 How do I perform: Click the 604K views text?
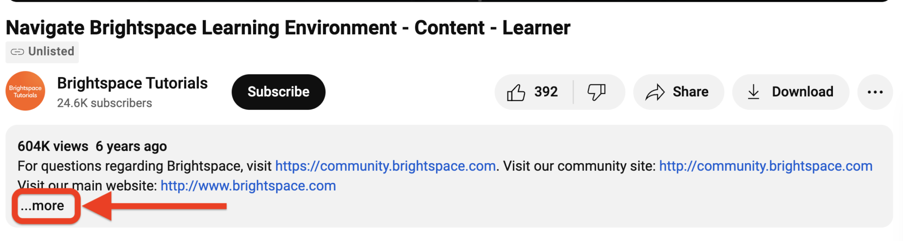point(53,146)
